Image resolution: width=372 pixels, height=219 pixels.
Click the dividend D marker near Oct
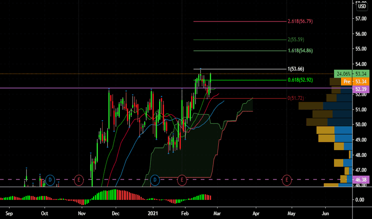click(x=50, y=180)
